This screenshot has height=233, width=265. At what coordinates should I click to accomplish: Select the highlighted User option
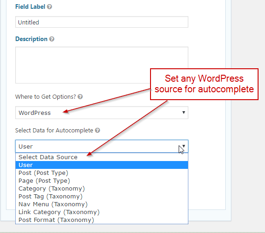pos(102,165)
